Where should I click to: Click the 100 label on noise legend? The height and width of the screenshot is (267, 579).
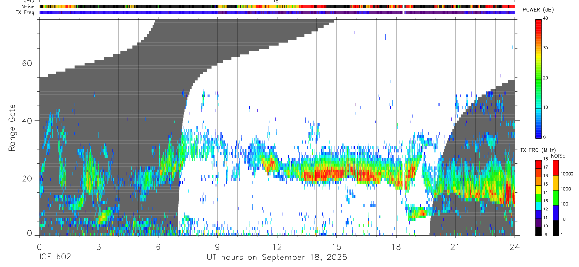pyautogui.click(x=564, y=204)
